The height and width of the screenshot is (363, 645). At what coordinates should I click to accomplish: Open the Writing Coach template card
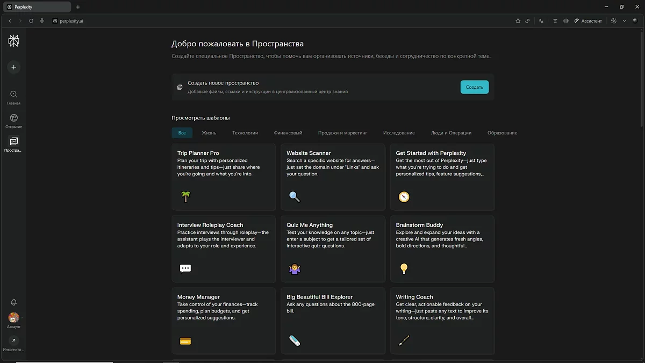click(442, 320)
